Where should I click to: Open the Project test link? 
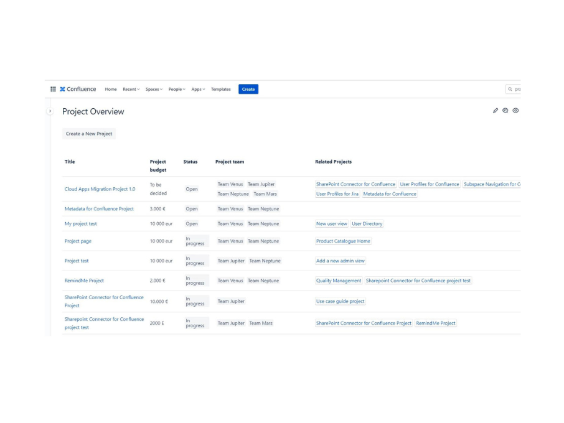point(76,261)
